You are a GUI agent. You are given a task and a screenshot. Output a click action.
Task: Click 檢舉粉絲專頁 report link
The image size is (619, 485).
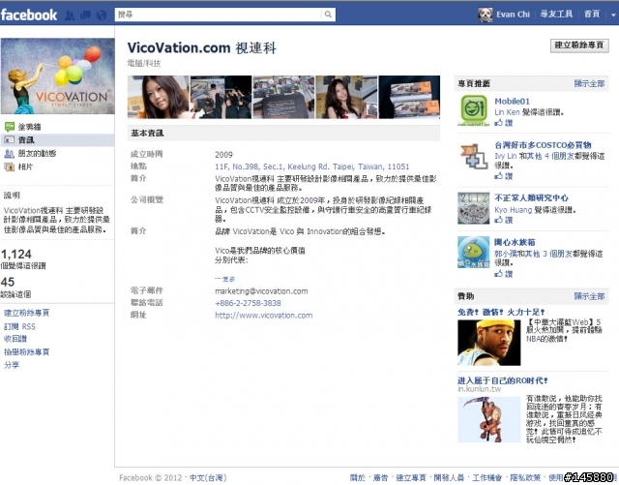tap(26, 351)
